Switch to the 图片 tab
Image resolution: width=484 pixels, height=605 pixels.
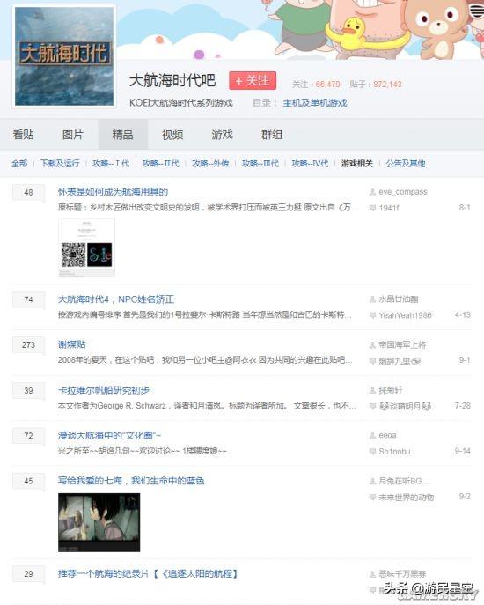point(73,135)
